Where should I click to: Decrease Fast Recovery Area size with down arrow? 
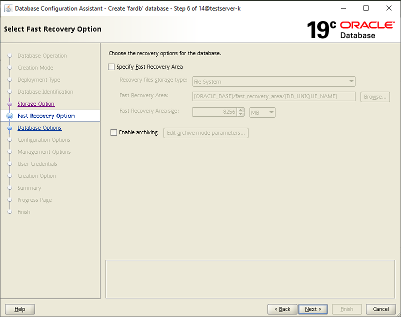tap(240, 114)
